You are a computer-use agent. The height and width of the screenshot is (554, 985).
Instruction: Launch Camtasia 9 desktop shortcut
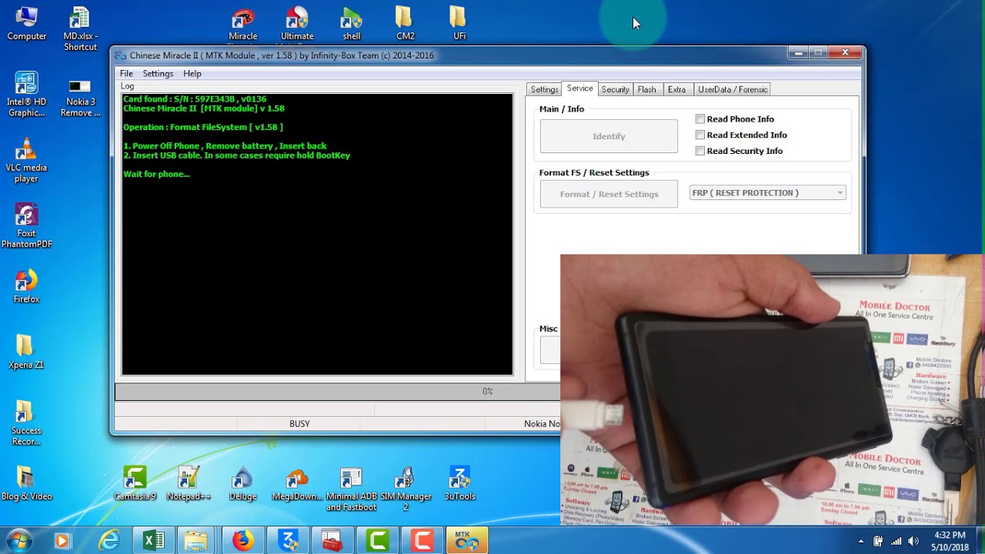(135, 484)
